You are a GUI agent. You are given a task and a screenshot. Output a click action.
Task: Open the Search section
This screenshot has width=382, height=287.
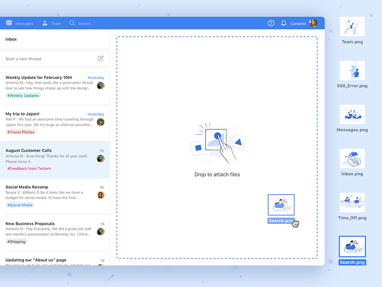point(84,23)
